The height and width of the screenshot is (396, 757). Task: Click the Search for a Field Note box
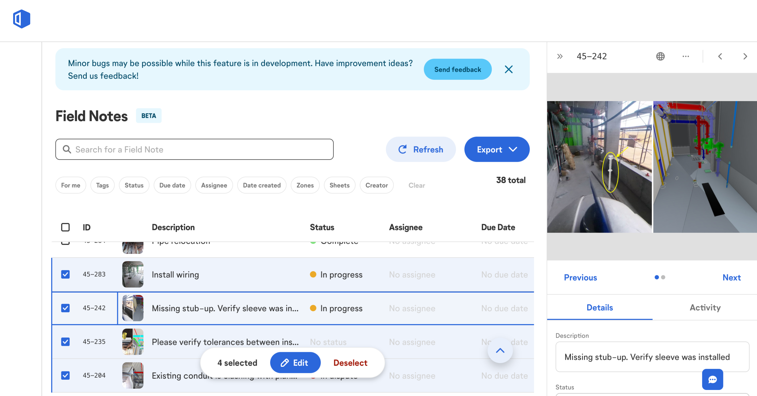click(195, 149)
